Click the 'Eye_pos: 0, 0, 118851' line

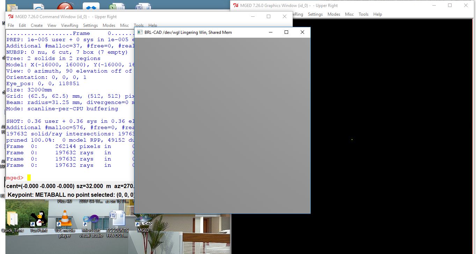tap(43, 83)
